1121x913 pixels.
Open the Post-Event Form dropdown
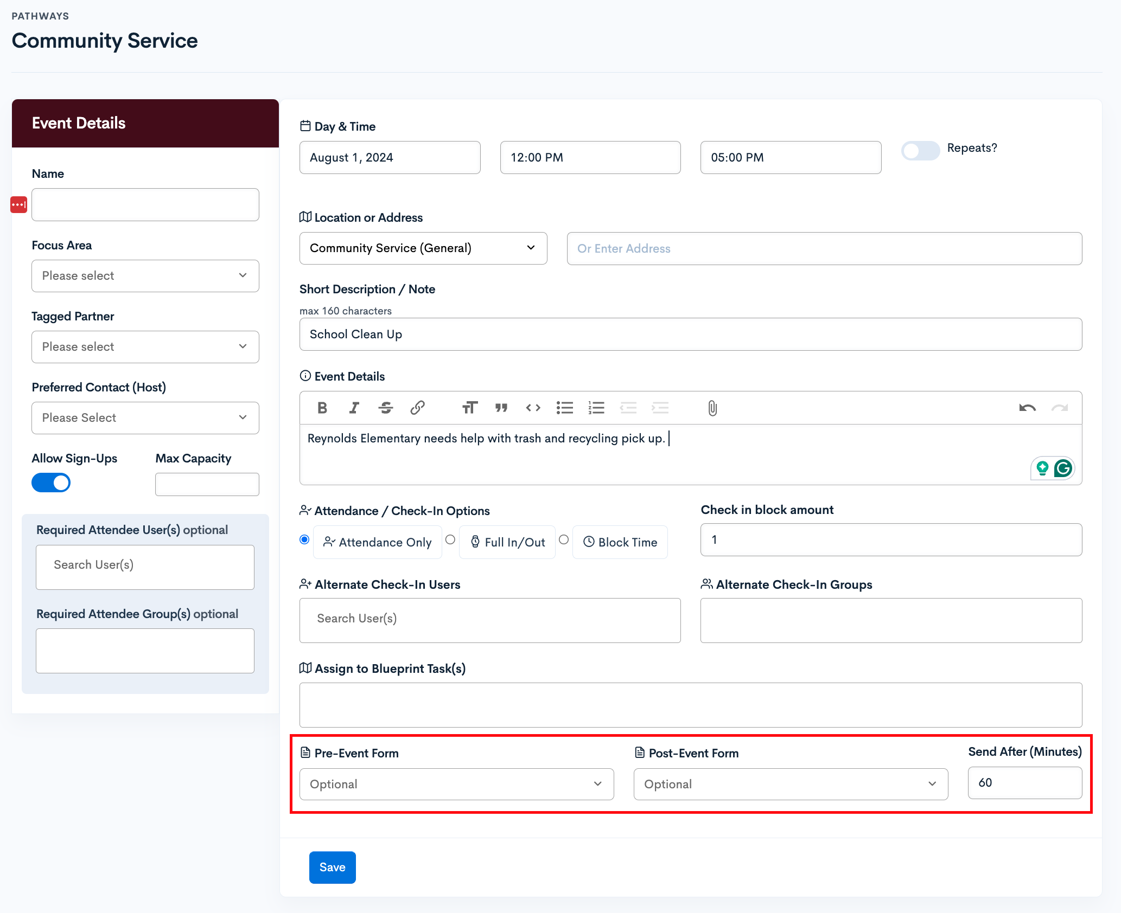point(791,784)
